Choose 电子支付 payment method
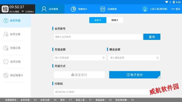The height and width of the screenshot is (102, 182). point(135,75)
